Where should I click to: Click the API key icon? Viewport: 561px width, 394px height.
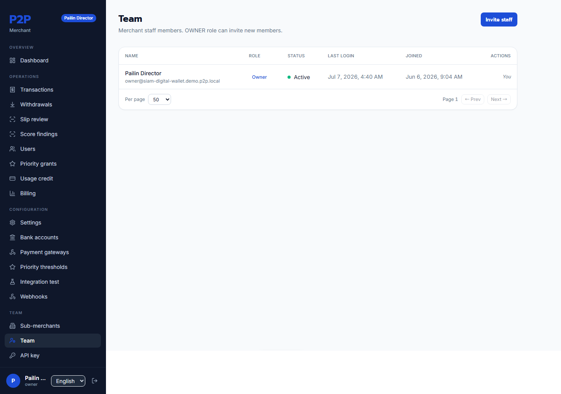tap(12, 355)
